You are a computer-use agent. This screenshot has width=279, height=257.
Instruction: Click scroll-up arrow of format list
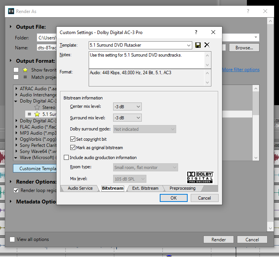click(x=256, y=88)
